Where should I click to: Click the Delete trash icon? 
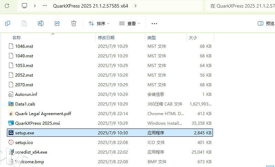click(74, 23)
